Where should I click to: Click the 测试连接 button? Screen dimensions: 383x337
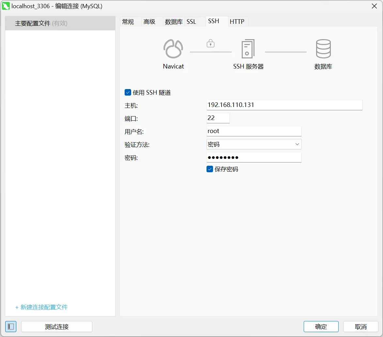[57, 327]
